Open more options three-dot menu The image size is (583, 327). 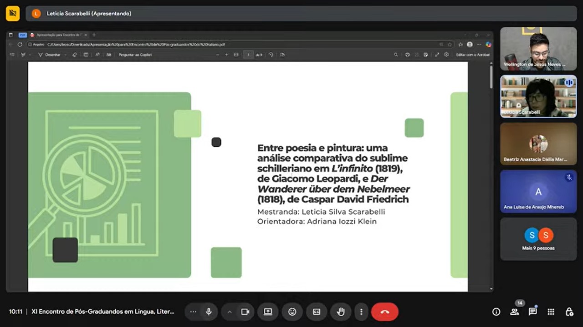tap(361, 312)
